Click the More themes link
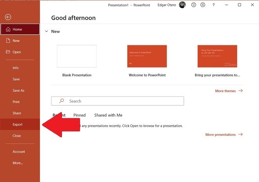The height and width of the screenshot is (182, 259). 229,91
